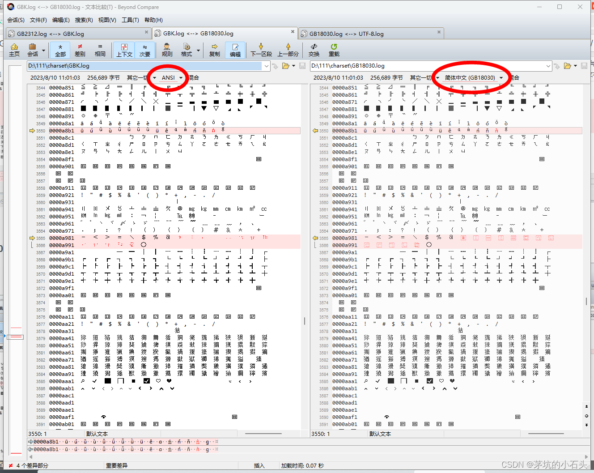The width and height of the screenshot is (594, 473).
Task: Open the 格式 format icon
Action: pyautogui.click(x=187, y=50)
